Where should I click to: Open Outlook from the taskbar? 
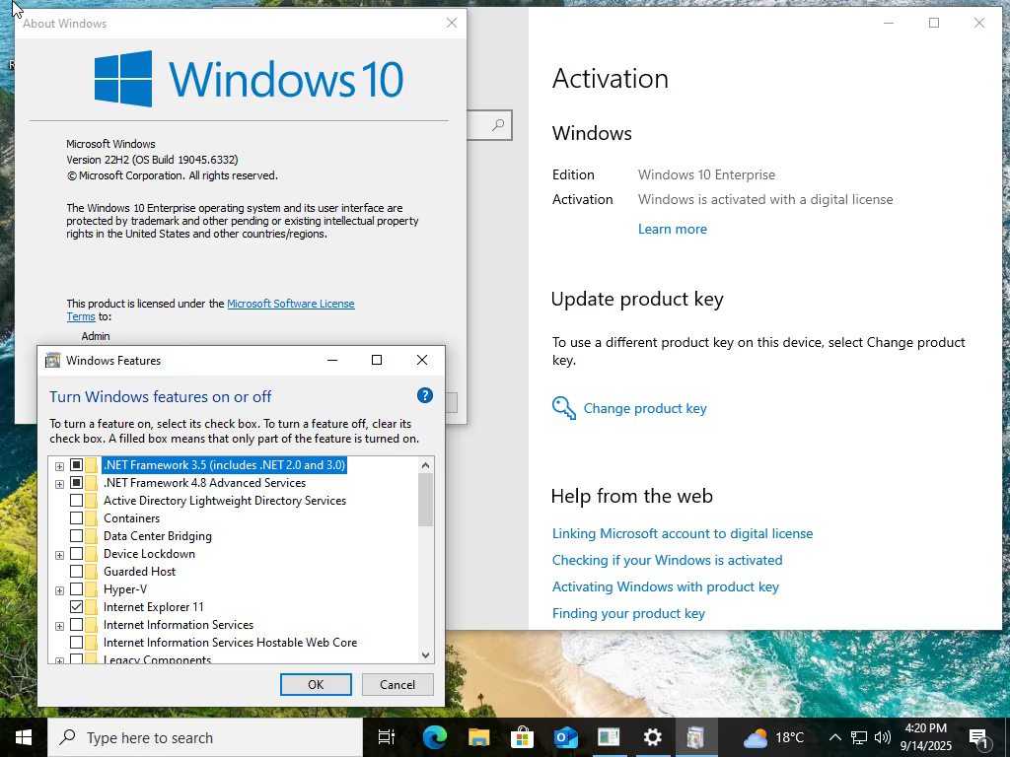[565, 737]
